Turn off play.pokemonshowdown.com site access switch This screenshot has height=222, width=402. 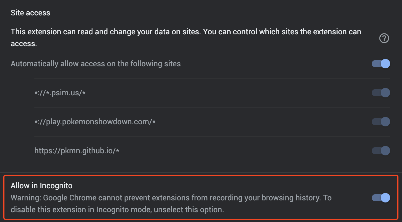point(381,122)
